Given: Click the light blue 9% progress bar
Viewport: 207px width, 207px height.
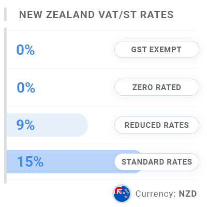Looking at the screenshot, I should (47, 125).
